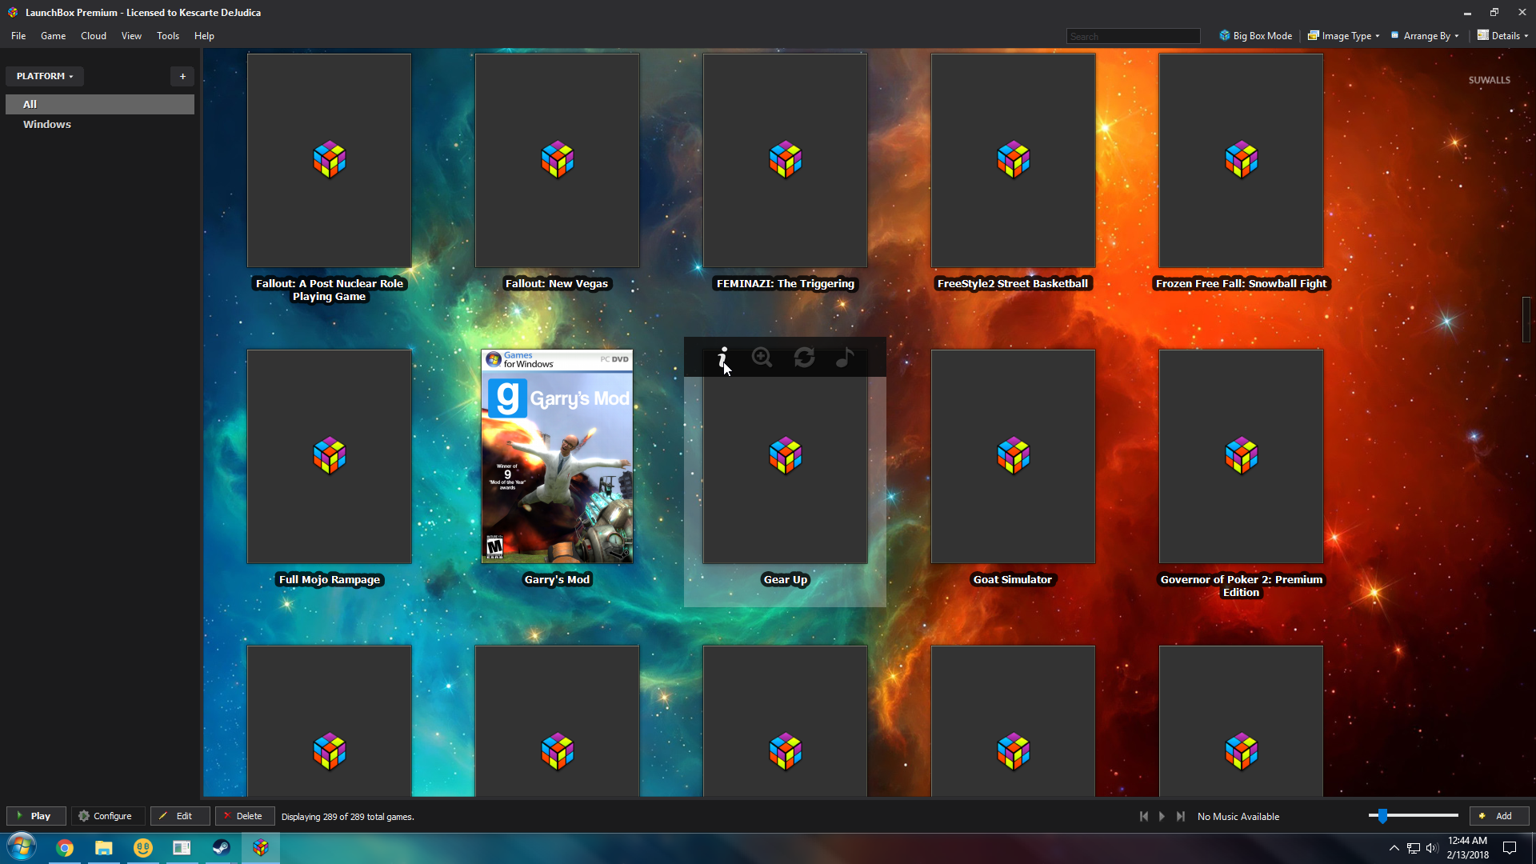Click the volume icon in system tray
Image resolution: width=1536 pixels, height=864 pixels.
coord(1431,848)
